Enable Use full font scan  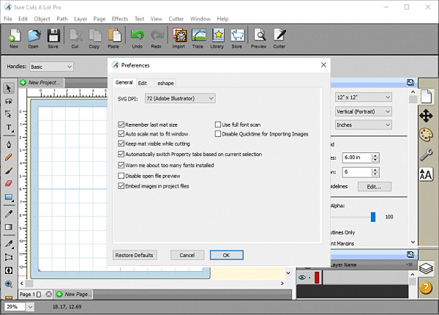click(218, 125)
